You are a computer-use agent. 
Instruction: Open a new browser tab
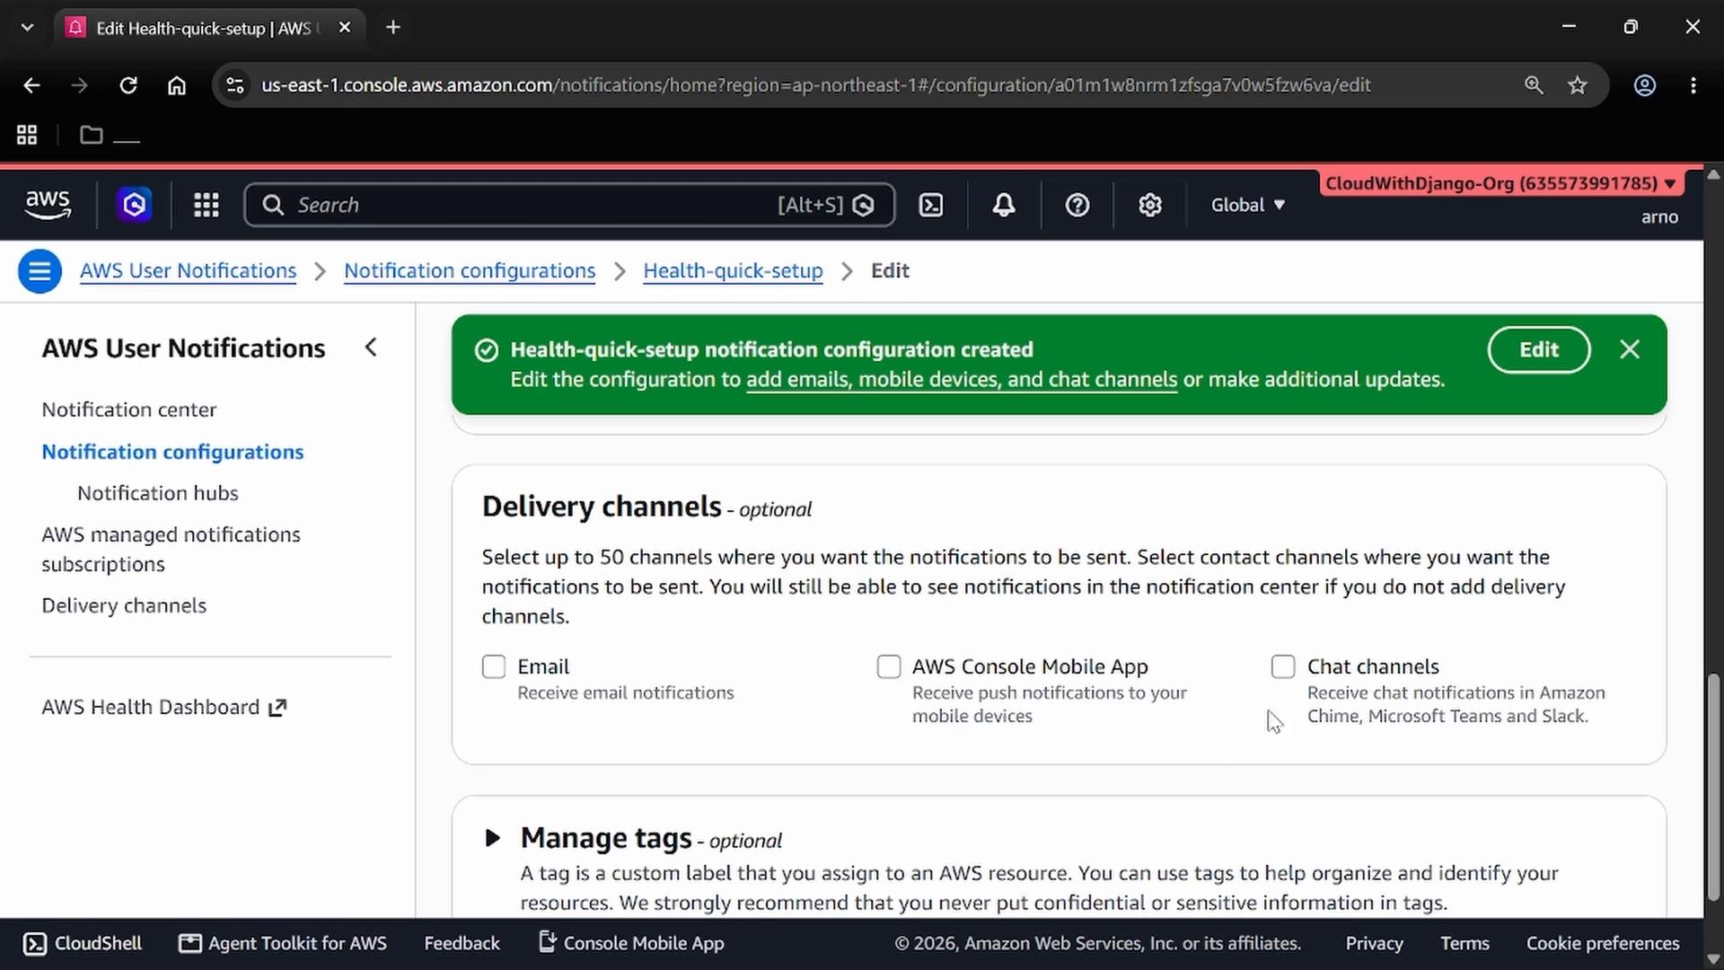(393, 28)
